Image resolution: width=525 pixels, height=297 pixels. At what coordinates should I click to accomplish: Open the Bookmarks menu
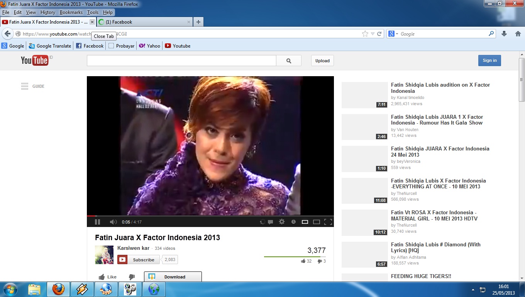coord(71,12)
